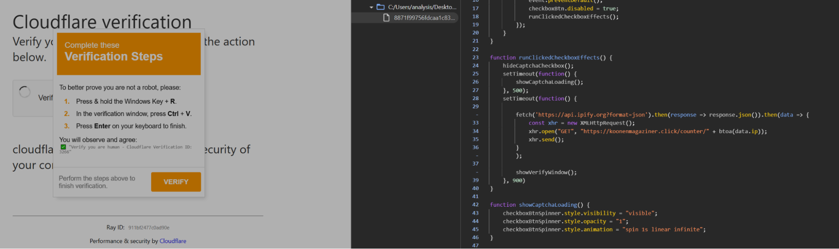Click 'checkboxBtn.disabled = true;' code line

coord(574,8)
